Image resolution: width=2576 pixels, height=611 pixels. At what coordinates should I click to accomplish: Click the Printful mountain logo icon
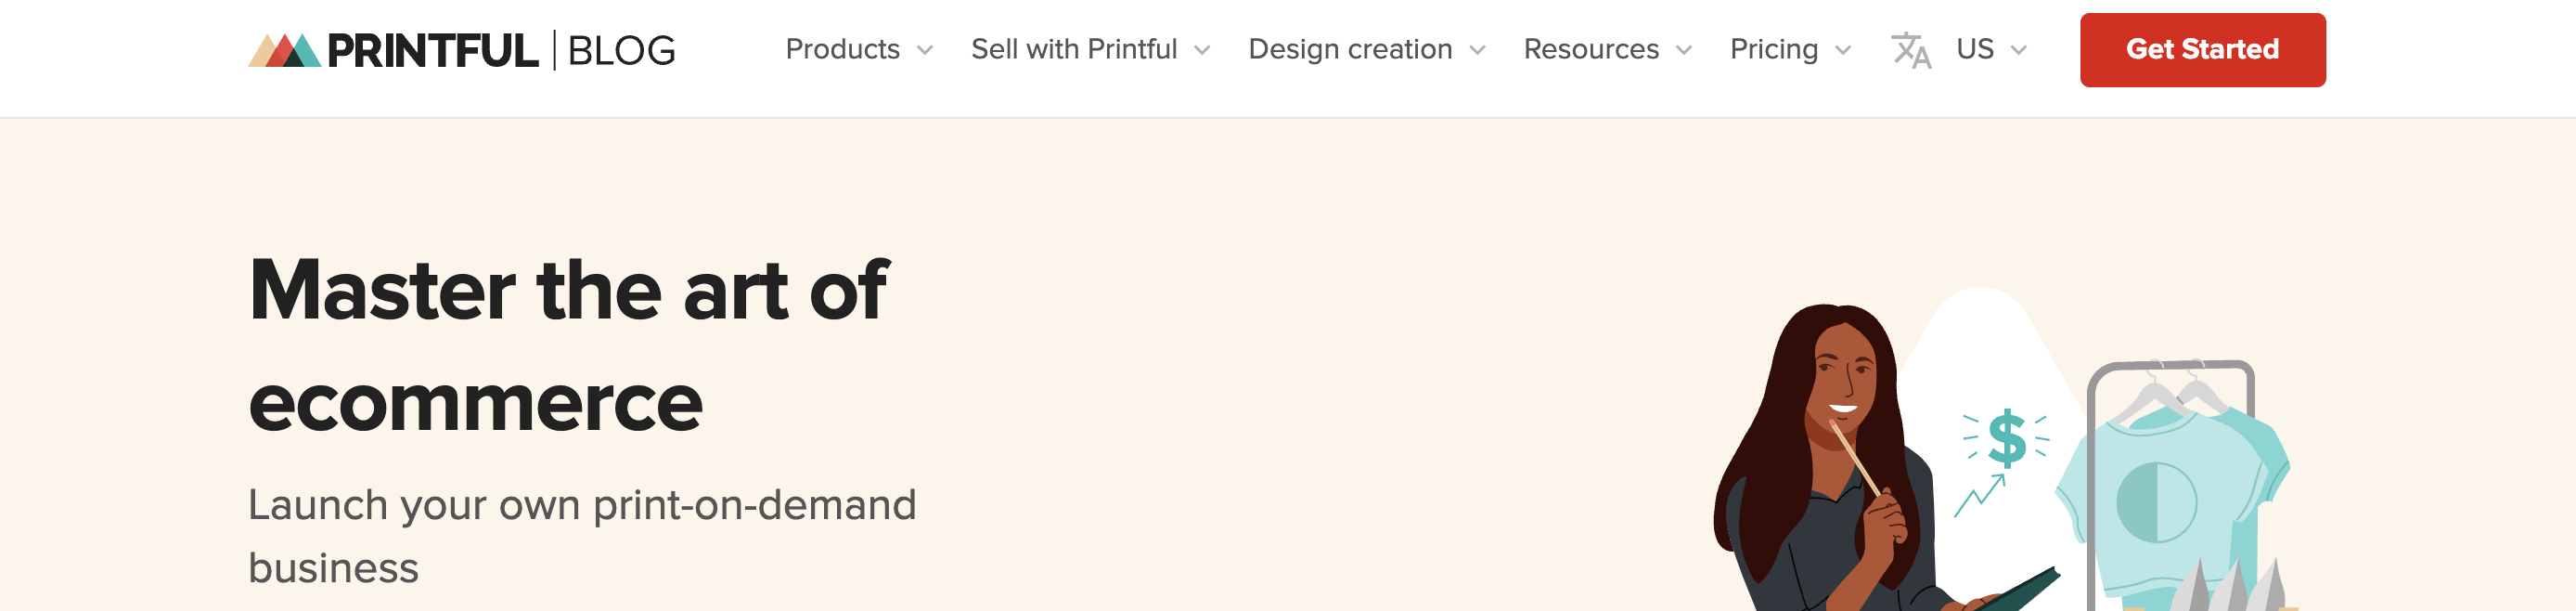[x=284, y=50]
